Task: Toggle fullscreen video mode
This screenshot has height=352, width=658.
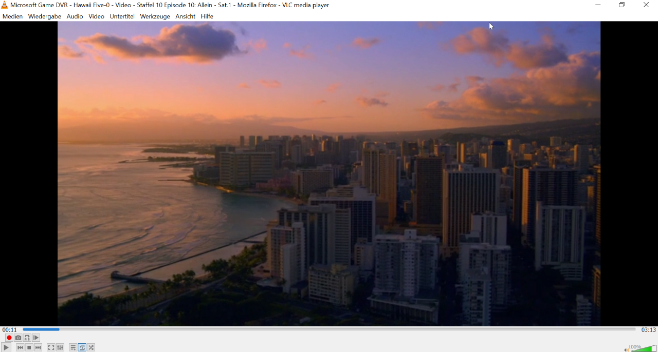Action: click(x=51, y=347)
